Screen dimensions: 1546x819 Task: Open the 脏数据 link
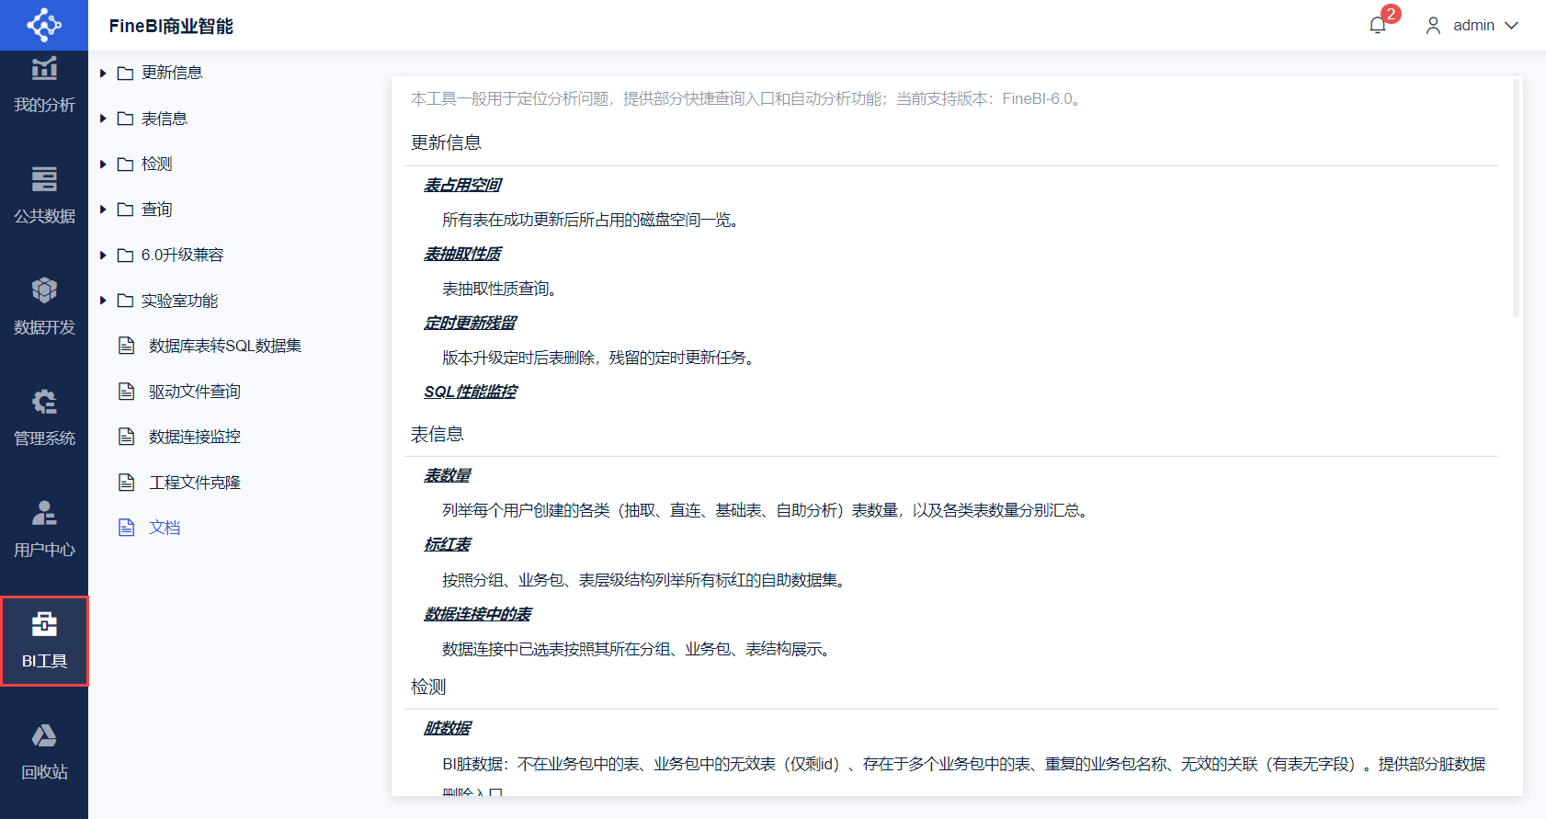pyautogui.click(x=447, y=728)
